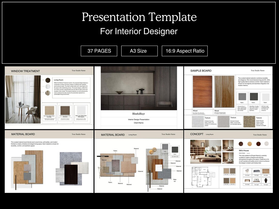Click the dark velvet curtain swatch circle
This screenshot has height=209, width=279.
click(x=48, y=81)
